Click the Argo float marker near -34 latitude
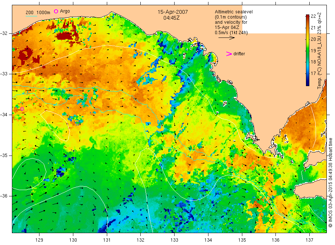335x245 pixels. pyautogui.click(x=22, y=109)
